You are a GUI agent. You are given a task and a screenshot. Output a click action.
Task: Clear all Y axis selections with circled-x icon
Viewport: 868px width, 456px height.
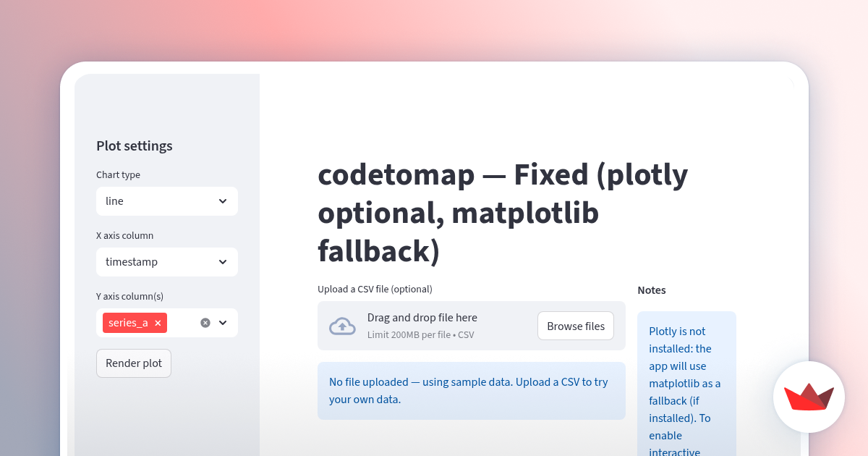pyautogui.click(x=205, y=323)
